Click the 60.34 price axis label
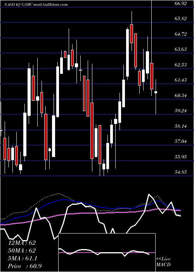The height and width of the screenshot is (272, 194). coord(181,95)
